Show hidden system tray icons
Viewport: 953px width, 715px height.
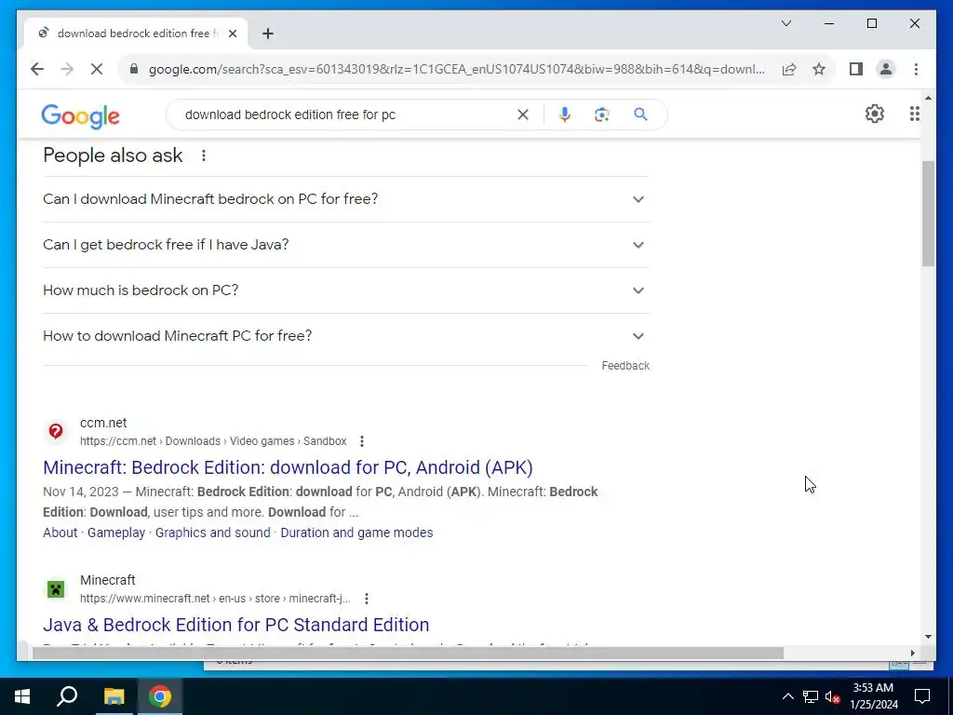pos(787,696)
